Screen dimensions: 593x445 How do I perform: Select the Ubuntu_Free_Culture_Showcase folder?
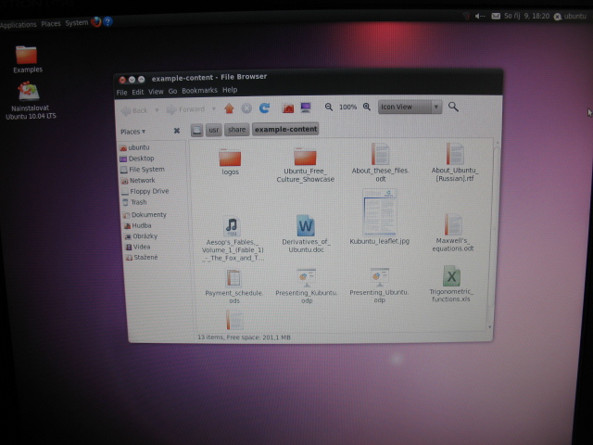[x=305, y=165]
